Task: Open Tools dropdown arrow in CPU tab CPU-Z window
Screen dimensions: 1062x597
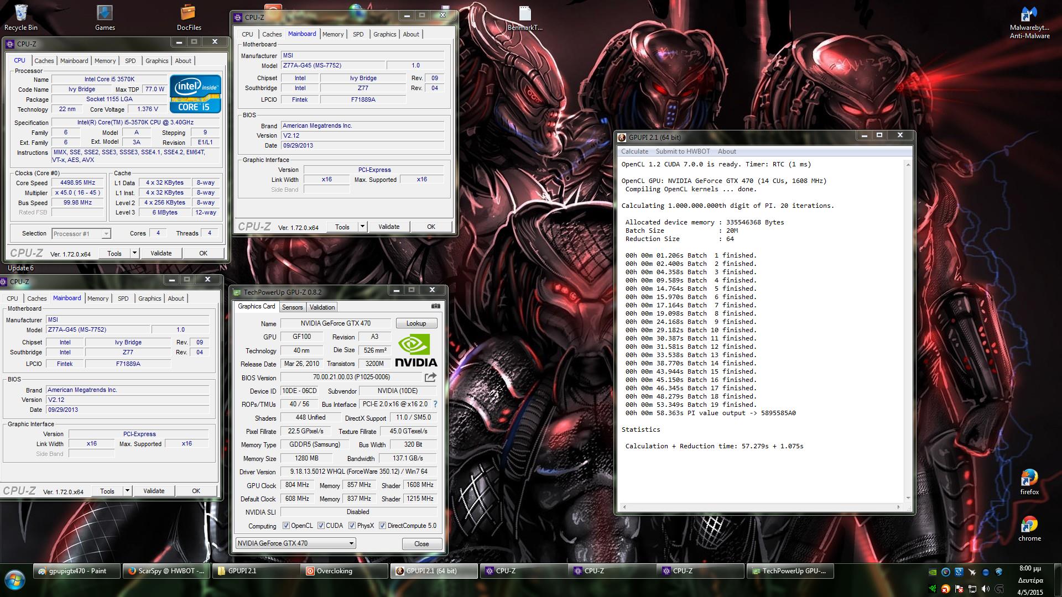Action: pyautogui.click(x=134, y=253)
